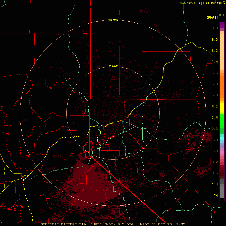
Task: Select the "[PHAS]" legend heading
Action: pos(212,17)
